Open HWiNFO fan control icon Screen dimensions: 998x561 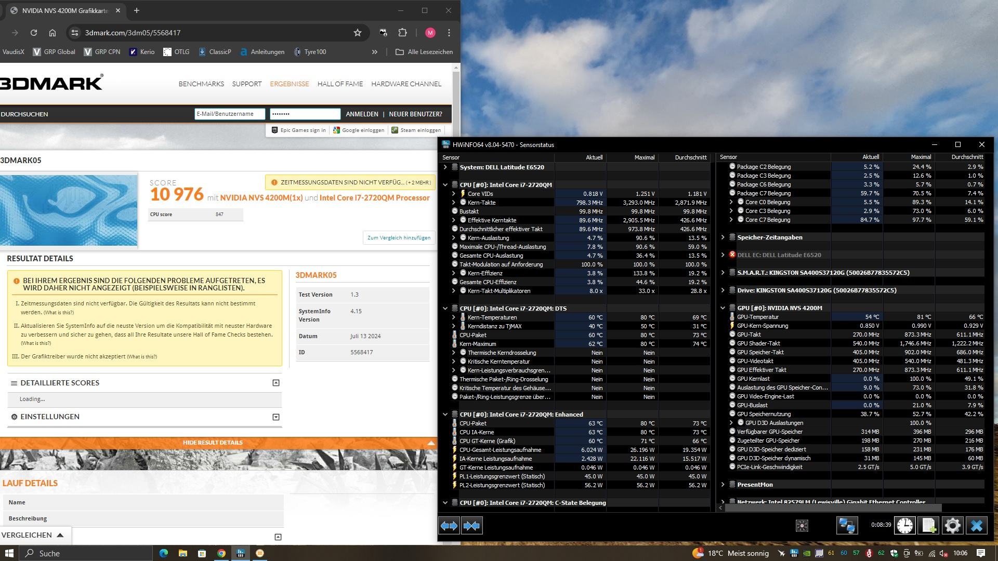point(802,526)
